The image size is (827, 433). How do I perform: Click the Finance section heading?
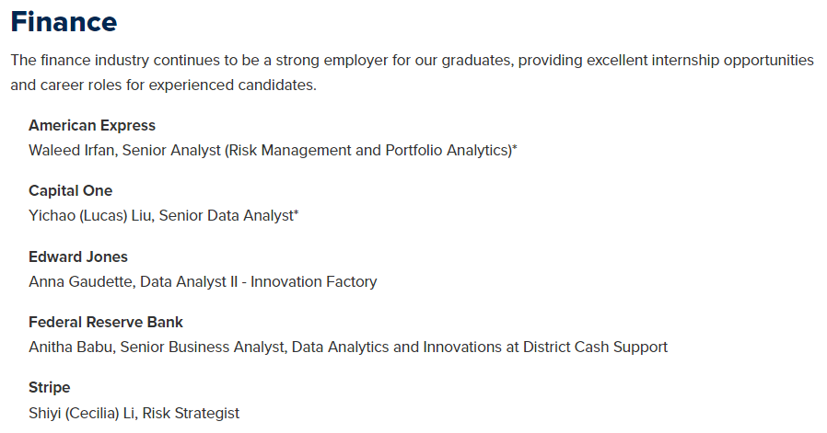point(64,22)
